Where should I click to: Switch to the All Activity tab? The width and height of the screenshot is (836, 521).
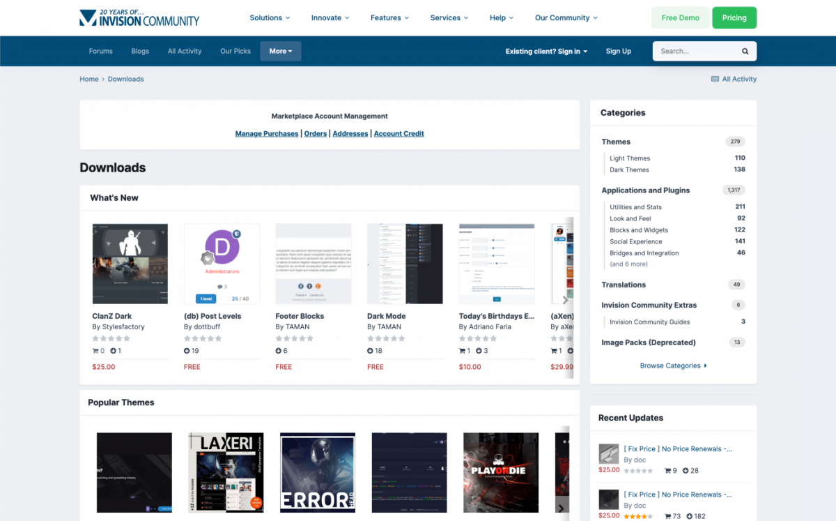[185, 51]
